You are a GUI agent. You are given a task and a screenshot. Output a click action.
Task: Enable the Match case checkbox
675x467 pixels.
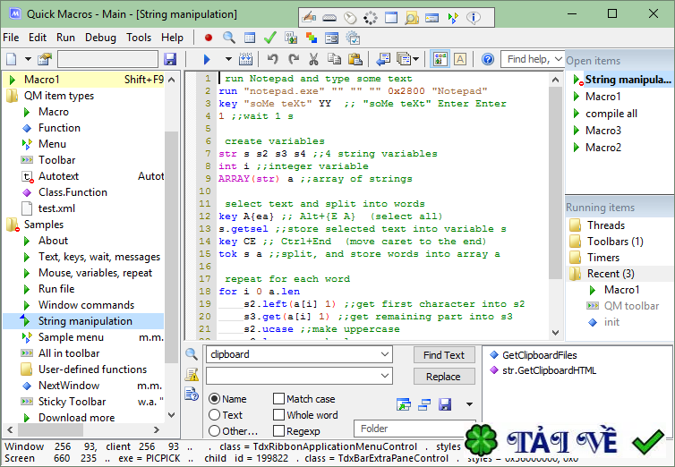coord(279,399)
